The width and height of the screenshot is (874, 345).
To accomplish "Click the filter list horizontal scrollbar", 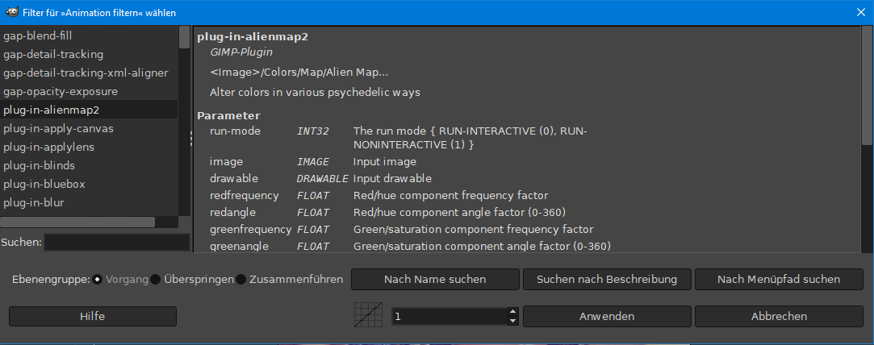I will click(77, 222).
